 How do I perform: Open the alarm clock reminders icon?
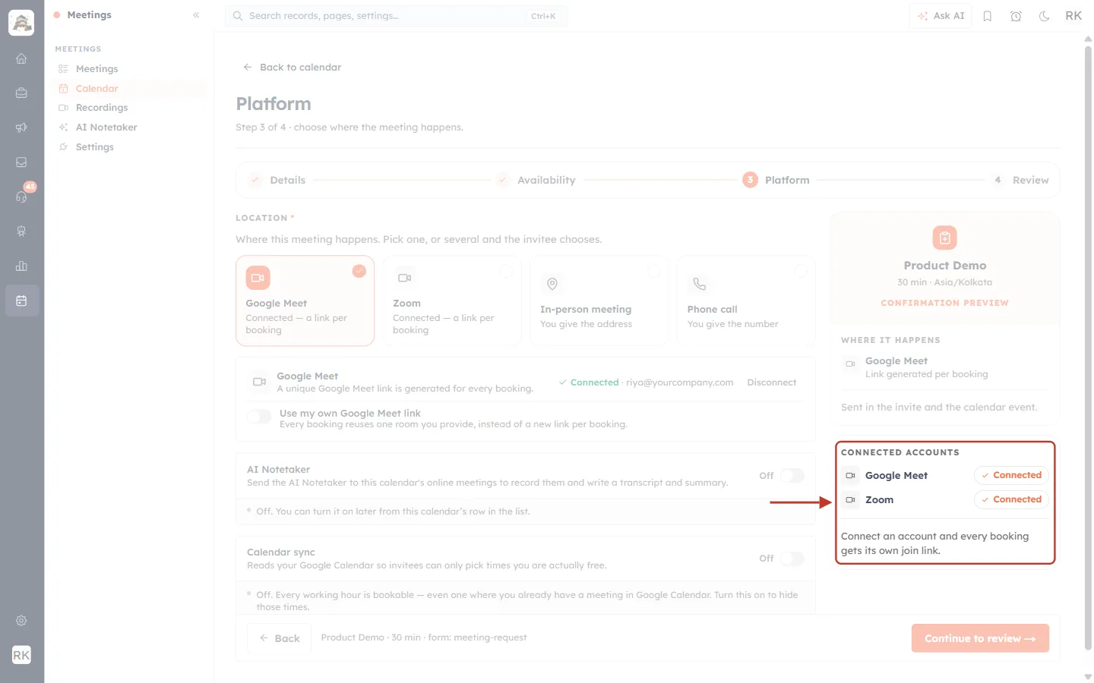pyautogui.click(x=1016, y=16)
